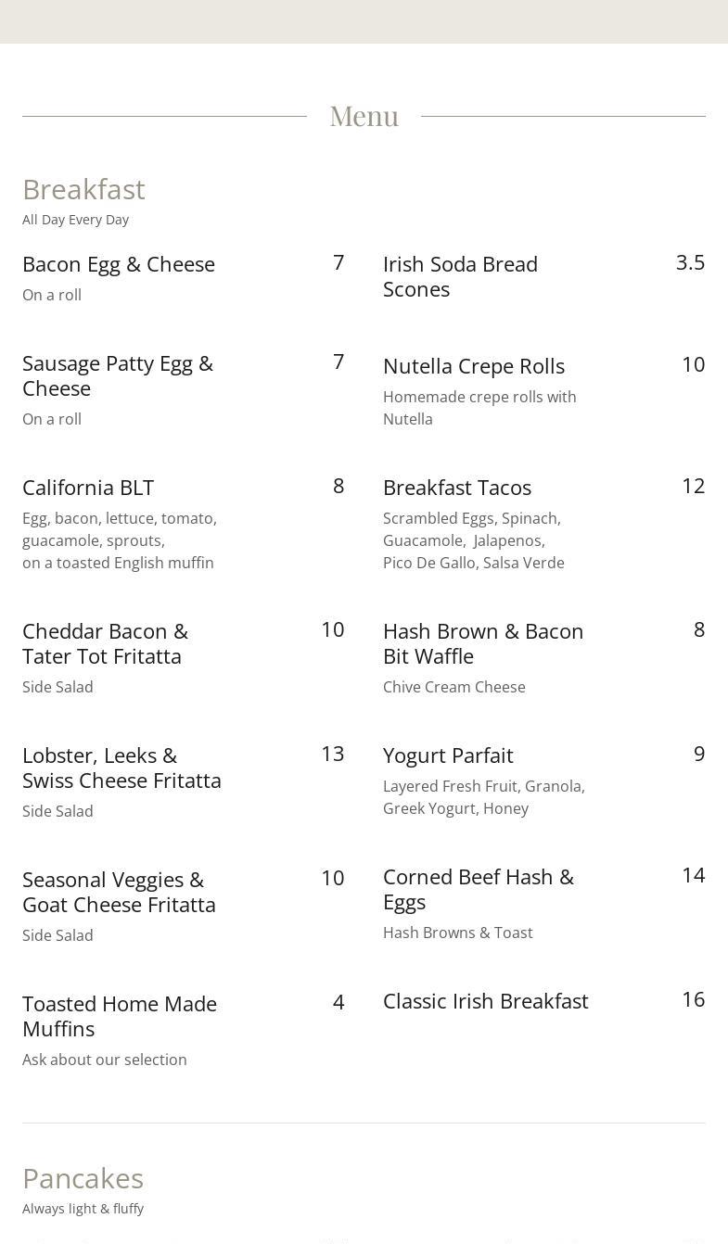Select the Bacon Egg & Cheese item
This screenshot has width=728, height=1244.
(119, 264)
